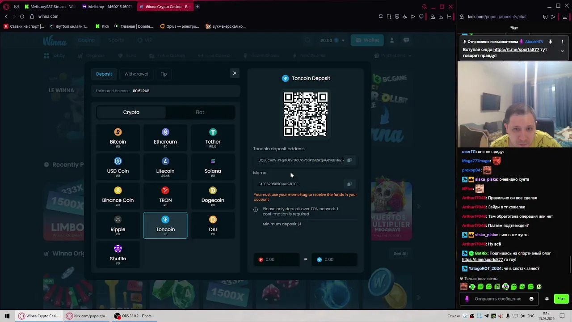Switch to the Mellstroy987 Stream browser tab
The image size is (572, 322).
coord(50,7)
